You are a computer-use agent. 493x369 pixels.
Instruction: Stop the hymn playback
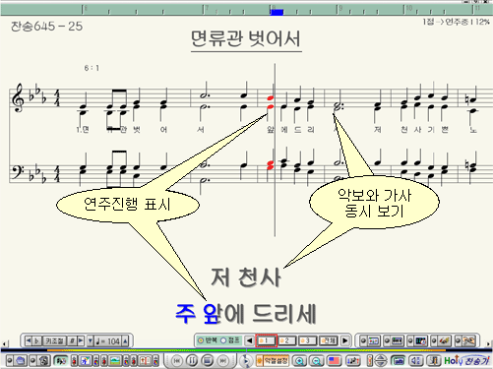[x=208, y=360]
